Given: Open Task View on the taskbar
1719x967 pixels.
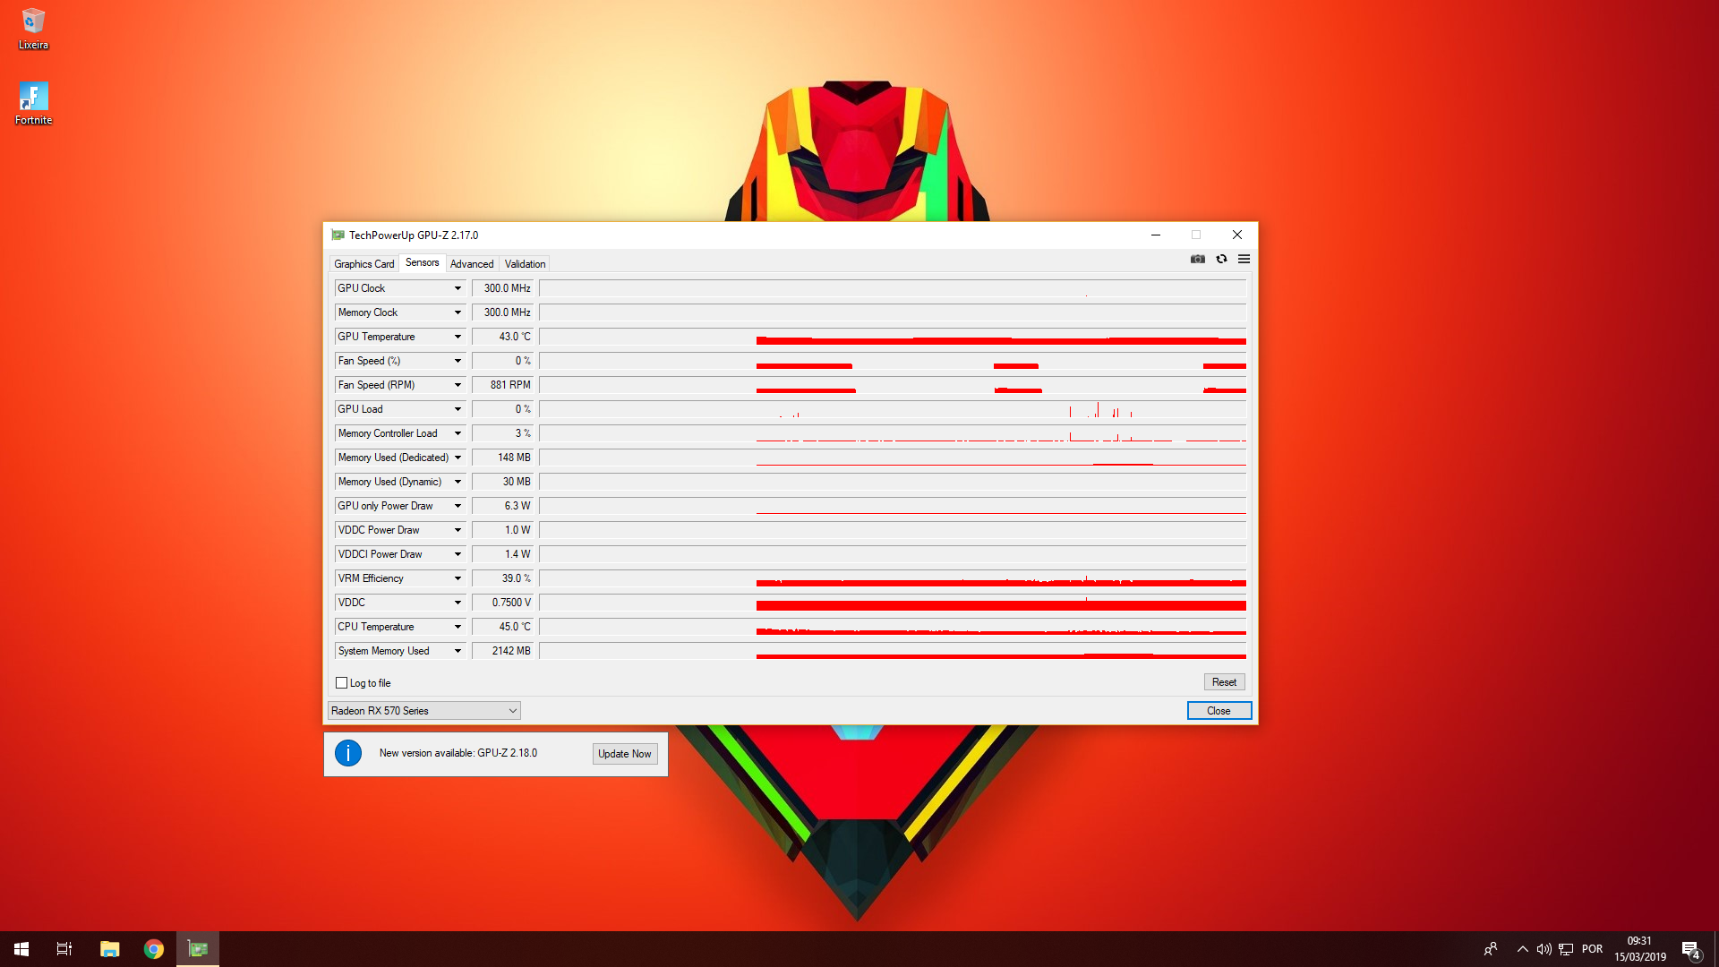Looking at the screenshot, I should (64, 949).
